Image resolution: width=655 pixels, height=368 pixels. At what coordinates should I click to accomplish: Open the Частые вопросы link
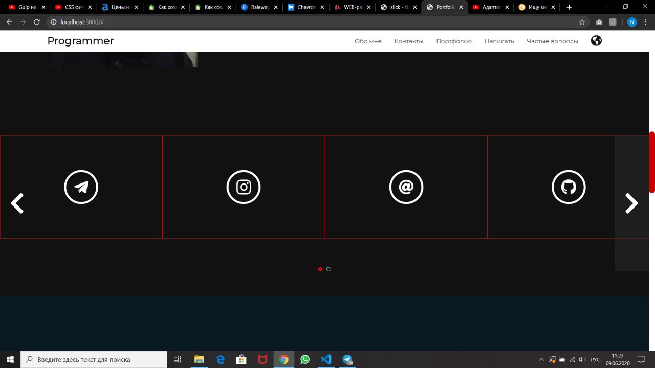[552, 41]
